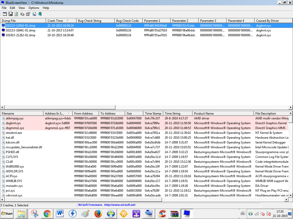Open WinRAR from the taskbar
Image resolution: width=293 pixels, height=219 pixels.
pos(174,213)
